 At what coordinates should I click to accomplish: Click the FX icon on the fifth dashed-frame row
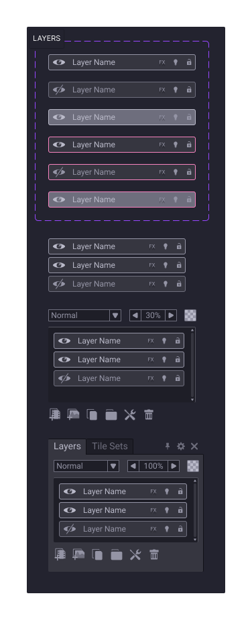pyautogui.click(x=162, y=172)
